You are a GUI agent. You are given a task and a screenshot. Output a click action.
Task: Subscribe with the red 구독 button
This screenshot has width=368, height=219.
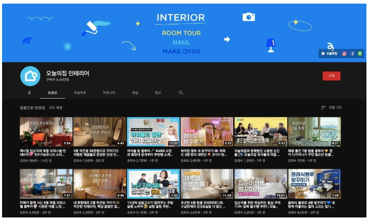(x=331, y=76)
